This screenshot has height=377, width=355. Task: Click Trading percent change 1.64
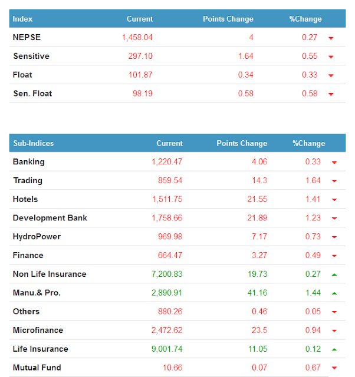(x=313, y=181)
